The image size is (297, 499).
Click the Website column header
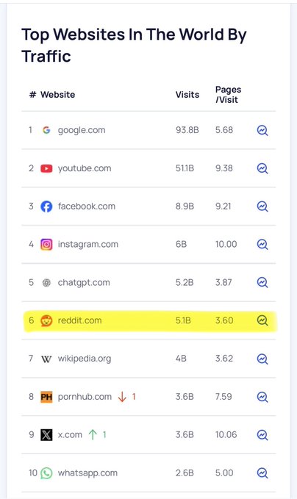click(57, 95)
